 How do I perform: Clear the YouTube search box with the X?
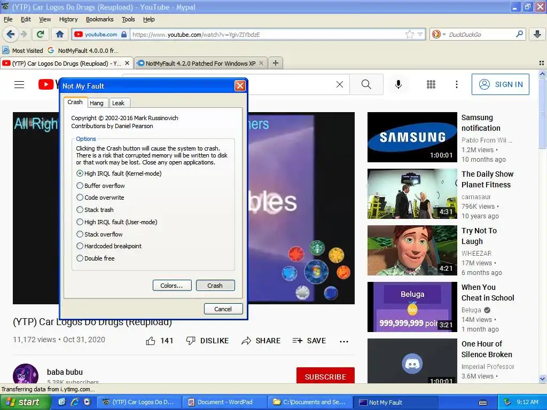[x=339, y=84]
